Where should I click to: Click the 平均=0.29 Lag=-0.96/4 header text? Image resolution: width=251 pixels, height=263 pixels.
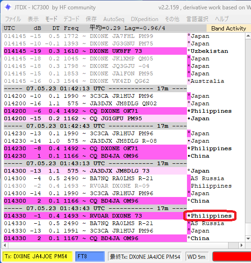point(127,28)
